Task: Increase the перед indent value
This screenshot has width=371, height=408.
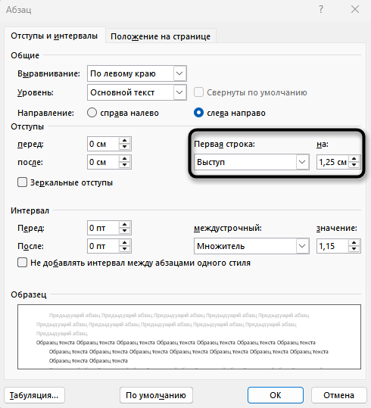Action: (x=124, y=141)
